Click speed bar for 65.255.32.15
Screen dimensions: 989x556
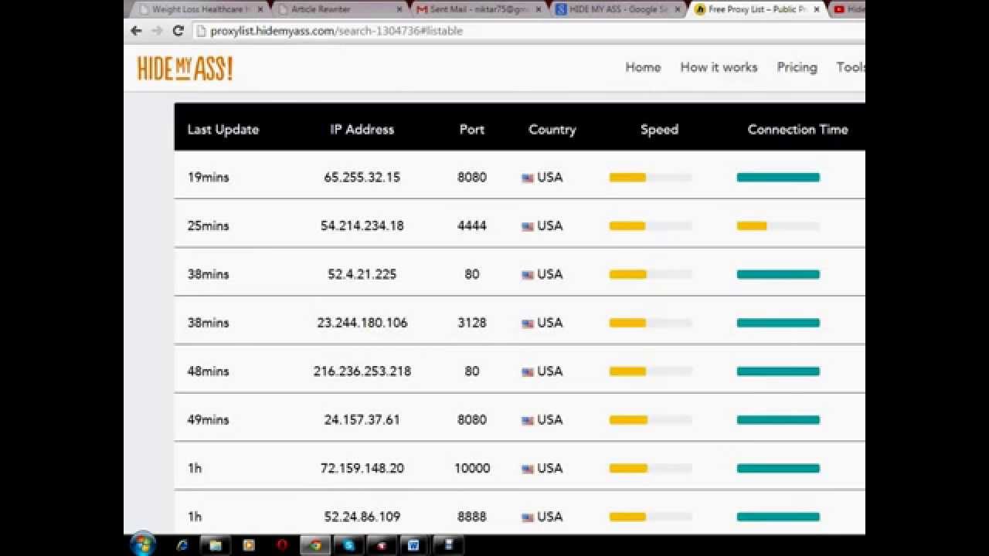click(651, 178)
